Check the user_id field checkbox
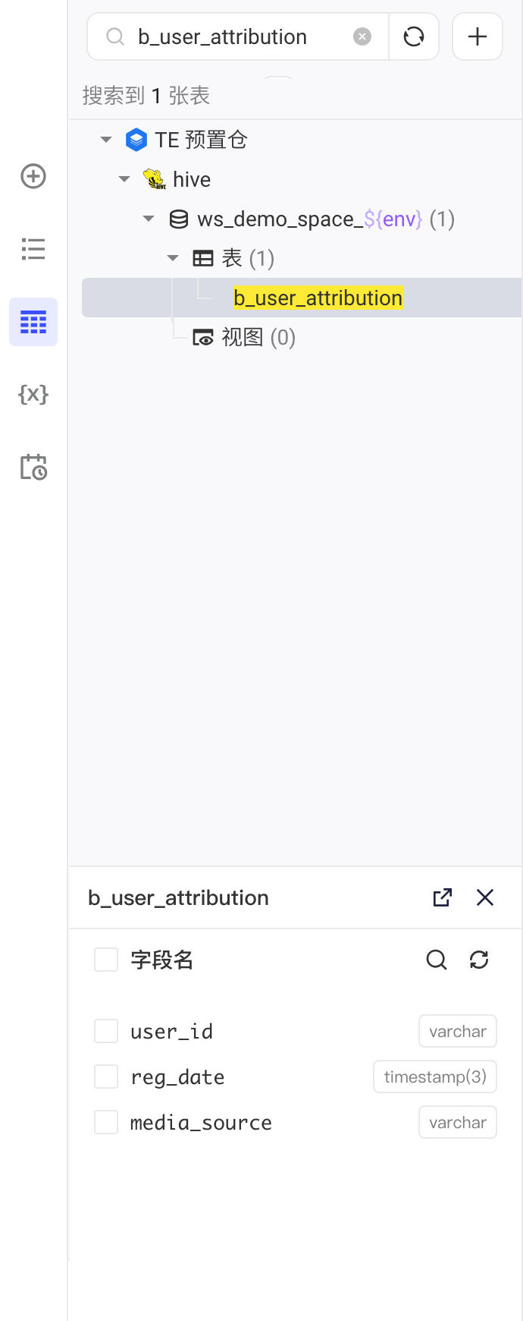 click(106, 1031)
